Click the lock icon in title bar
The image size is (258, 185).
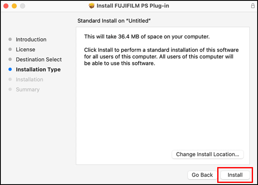pos(253,6)
